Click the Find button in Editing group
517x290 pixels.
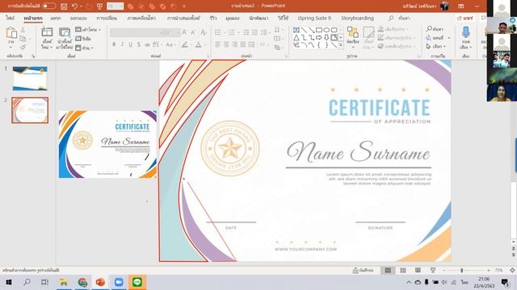[x=435, y=29]
